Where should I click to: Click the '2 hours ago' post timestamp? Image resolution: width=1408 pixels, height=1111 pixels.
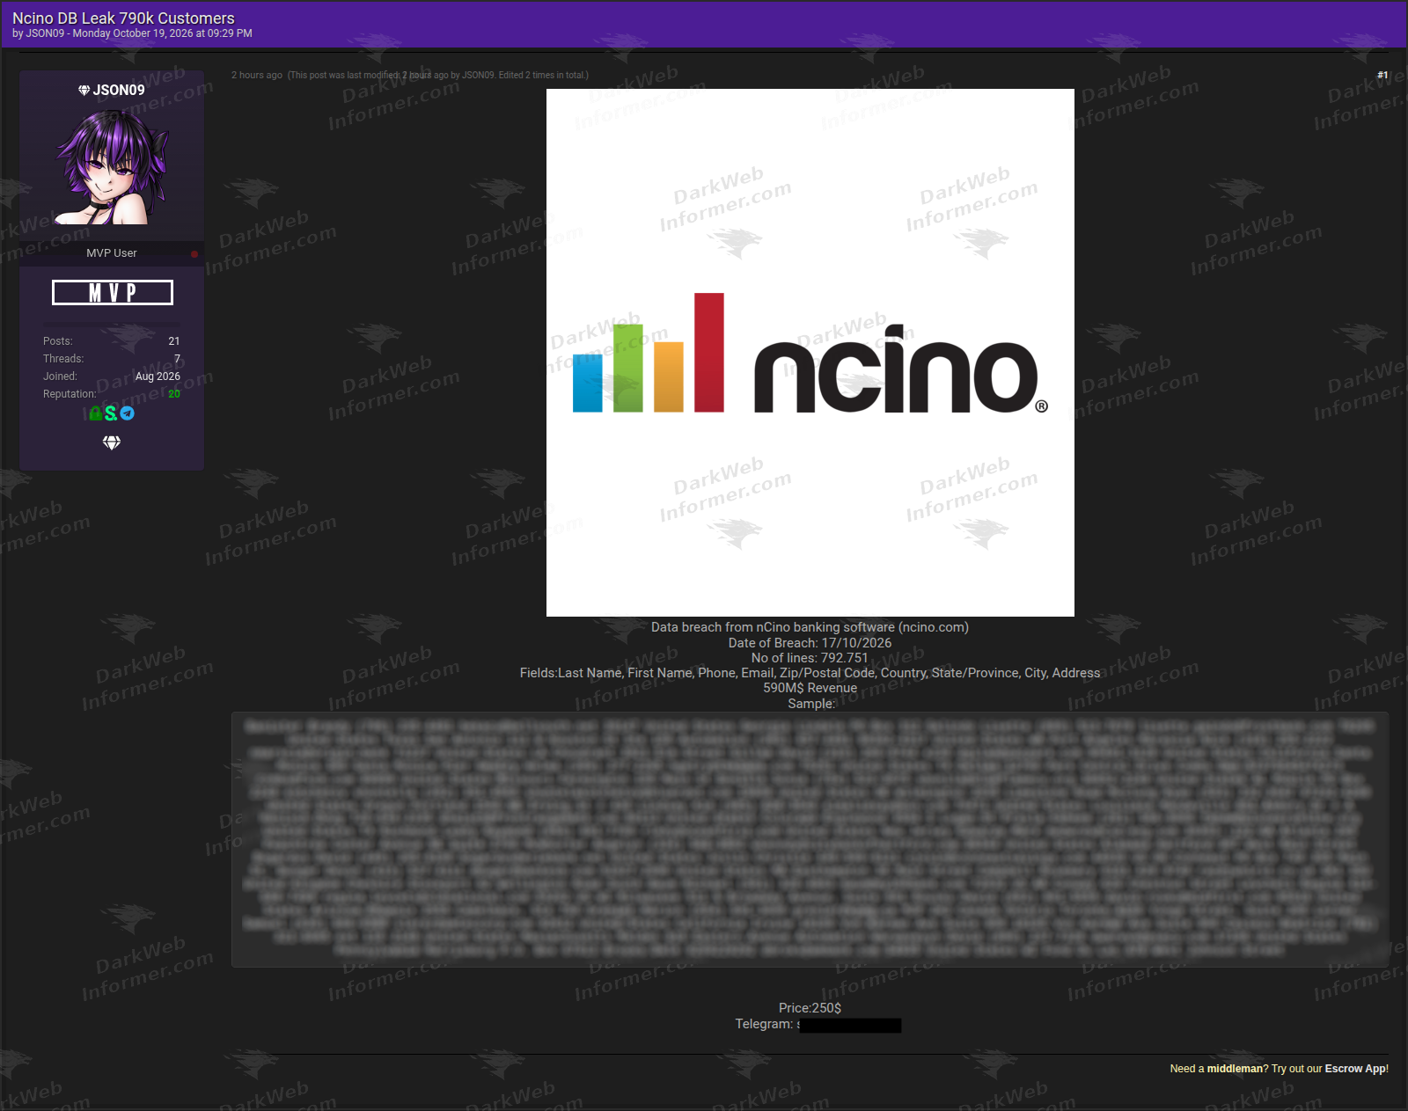pyautogui.click(x=257, y=75)
